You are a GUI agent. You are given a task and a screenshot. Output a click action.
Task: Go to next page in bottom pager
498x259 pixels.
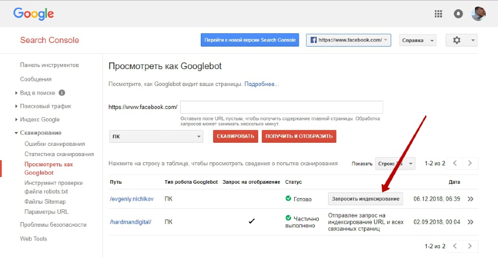470,246
